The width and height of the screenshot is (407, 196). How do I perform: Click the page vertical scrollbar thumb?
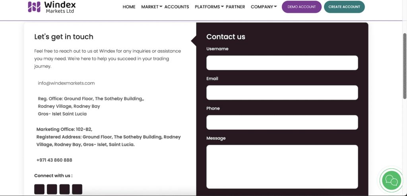pos(405,66)
